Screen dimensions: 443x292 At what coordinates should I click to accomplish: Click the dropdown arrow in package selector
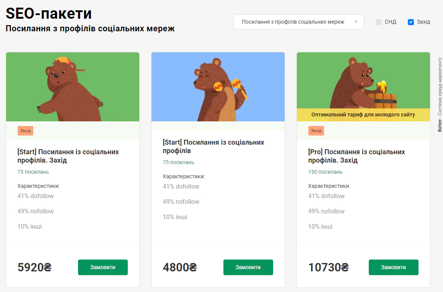356,22
